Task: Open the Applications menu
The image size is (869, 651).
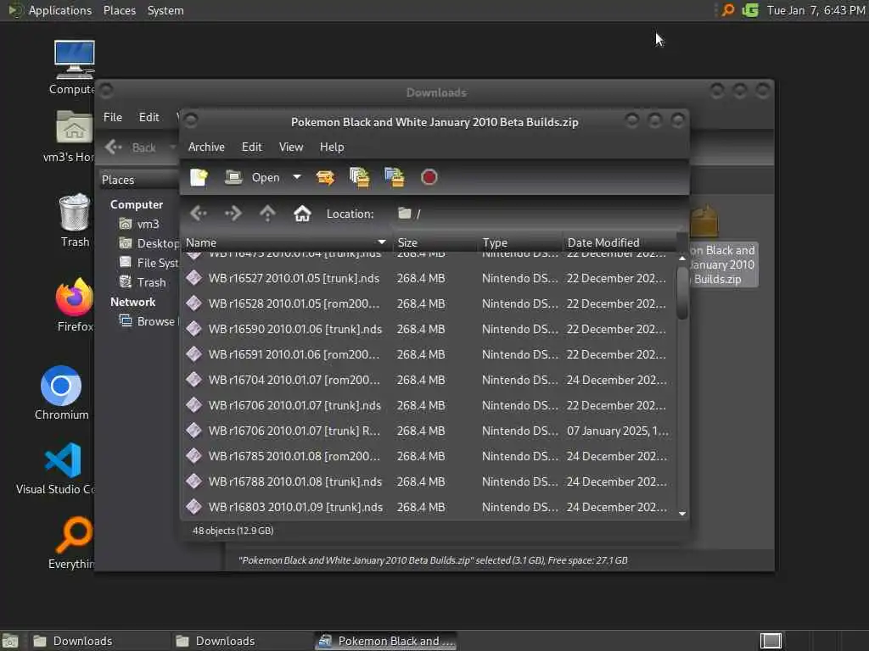Action: (x=52, y=10)
